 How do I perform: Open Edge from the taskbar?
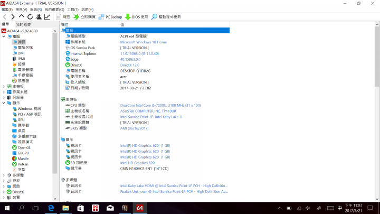[51, 208]
